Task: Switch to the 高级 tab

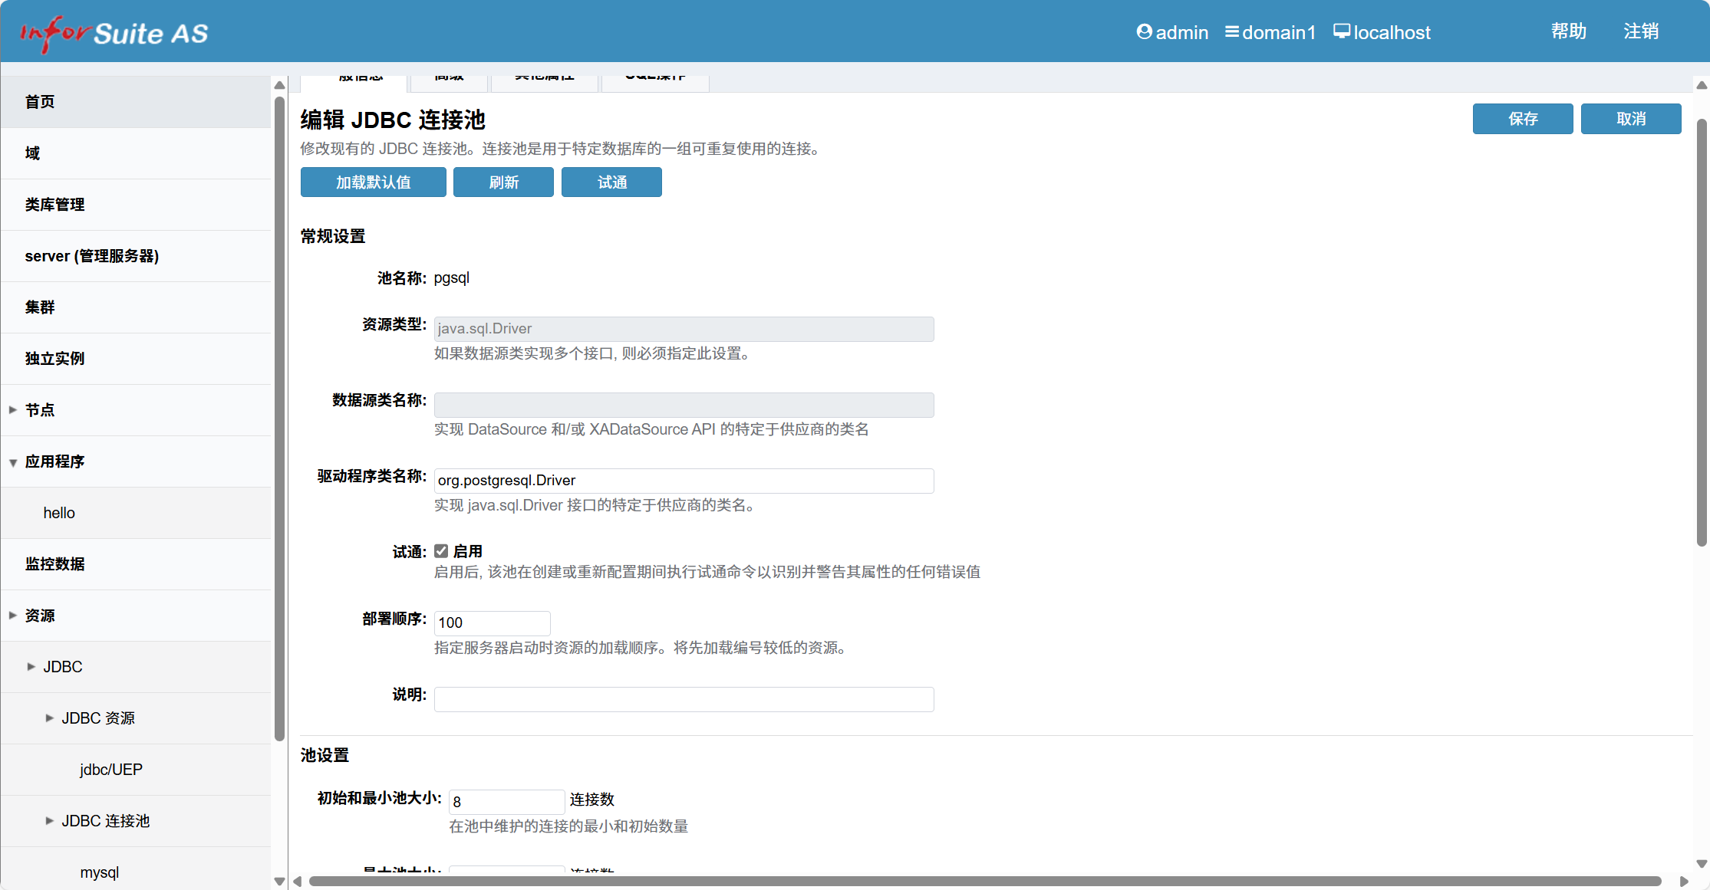Action: pyautogui.click(x=449, y=77)
